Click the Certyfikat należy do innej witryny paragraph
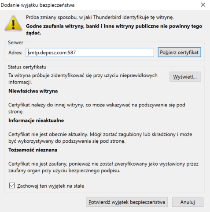The height and width of the screenshot is (212, 210). [x=97, y=108]
